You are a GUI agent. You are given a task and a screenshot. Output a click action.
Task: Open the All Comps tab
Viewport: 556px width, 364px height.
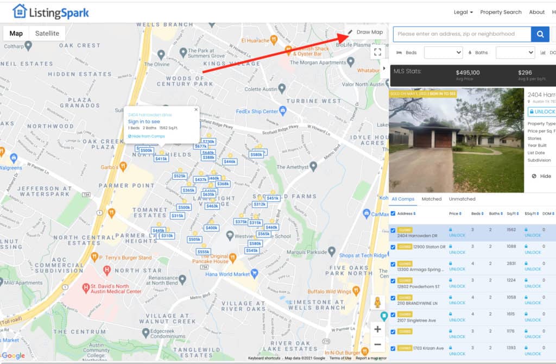pos(403,199)
